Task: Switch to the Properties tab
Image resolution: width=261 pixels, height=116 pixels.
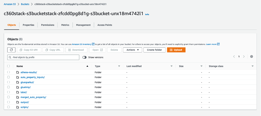Action: point(29,25)
